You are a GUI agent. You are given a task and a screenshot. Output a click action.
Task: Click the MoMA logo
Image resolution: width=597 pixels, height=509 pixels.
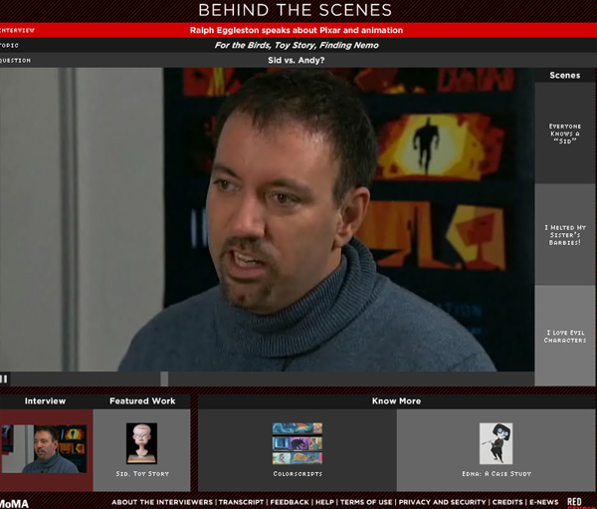14,504
